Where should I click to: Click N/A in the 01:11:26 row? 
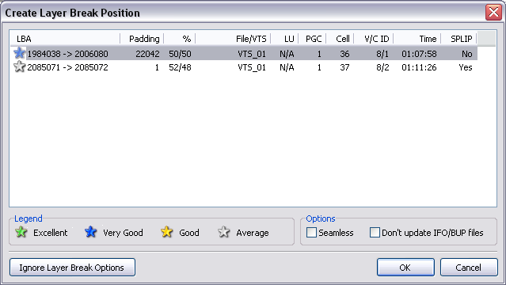pyautogui.click(x=287, y=67)
